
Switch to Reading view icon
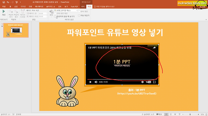tap(175, 114)
